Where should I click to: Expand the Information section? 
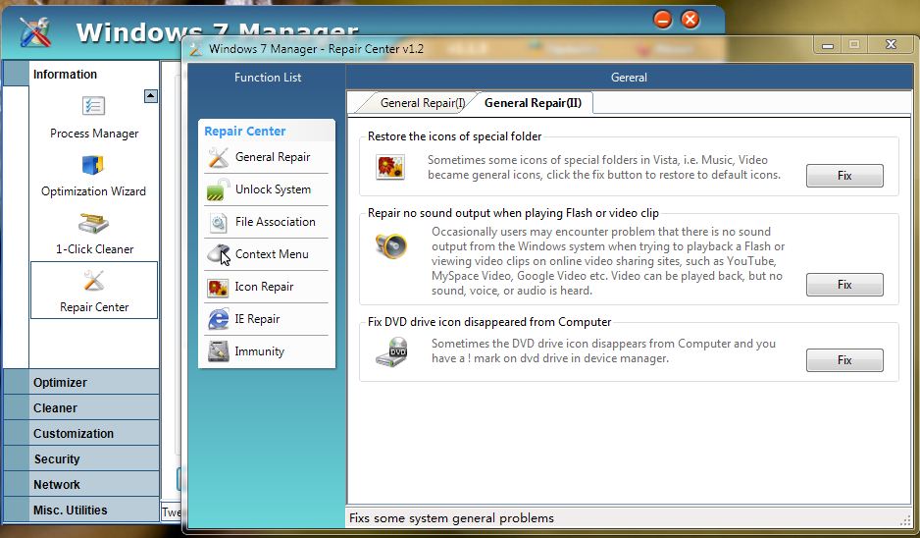coord(81,74)
